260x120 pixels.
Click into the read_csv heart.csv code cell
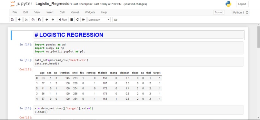coord(138,62)
